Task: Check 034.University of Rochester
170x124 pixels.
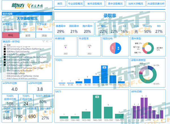Action: 5,71
